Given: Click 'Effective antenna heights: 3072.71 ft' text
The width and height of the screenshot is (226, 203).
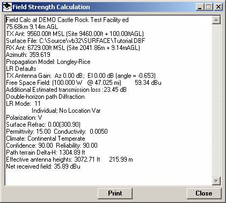Looking at the screenshot, I should click(x=53, y=160).
